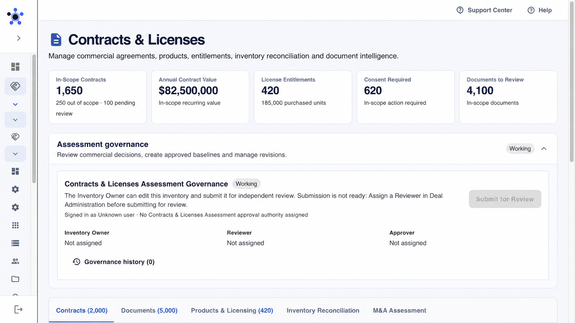
Task: Open the Support Center link
Action: [x=484, y=10]
